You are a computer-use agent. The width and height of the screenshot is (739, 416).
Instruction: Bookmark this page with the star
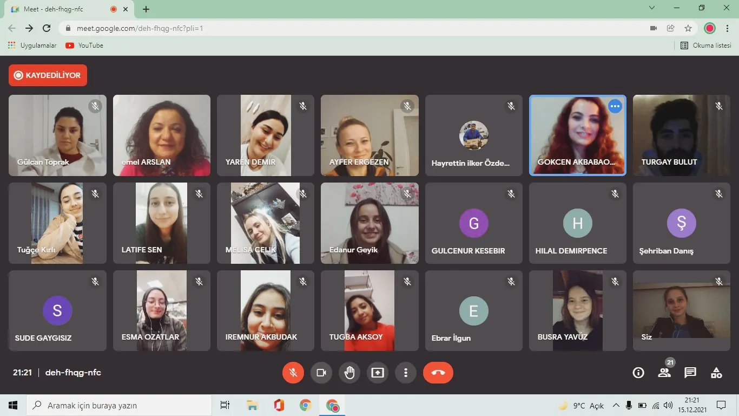(688, 28)
